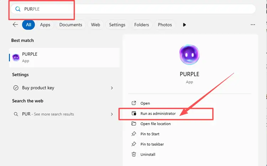Click the Run as administrator shield icon
Image resolution: width=267 pixels, height=166 pixels.
click(134, 113)
